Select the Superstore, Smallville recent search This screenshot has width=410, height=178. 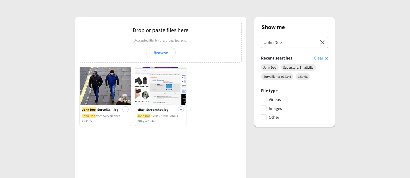[298, 67]
